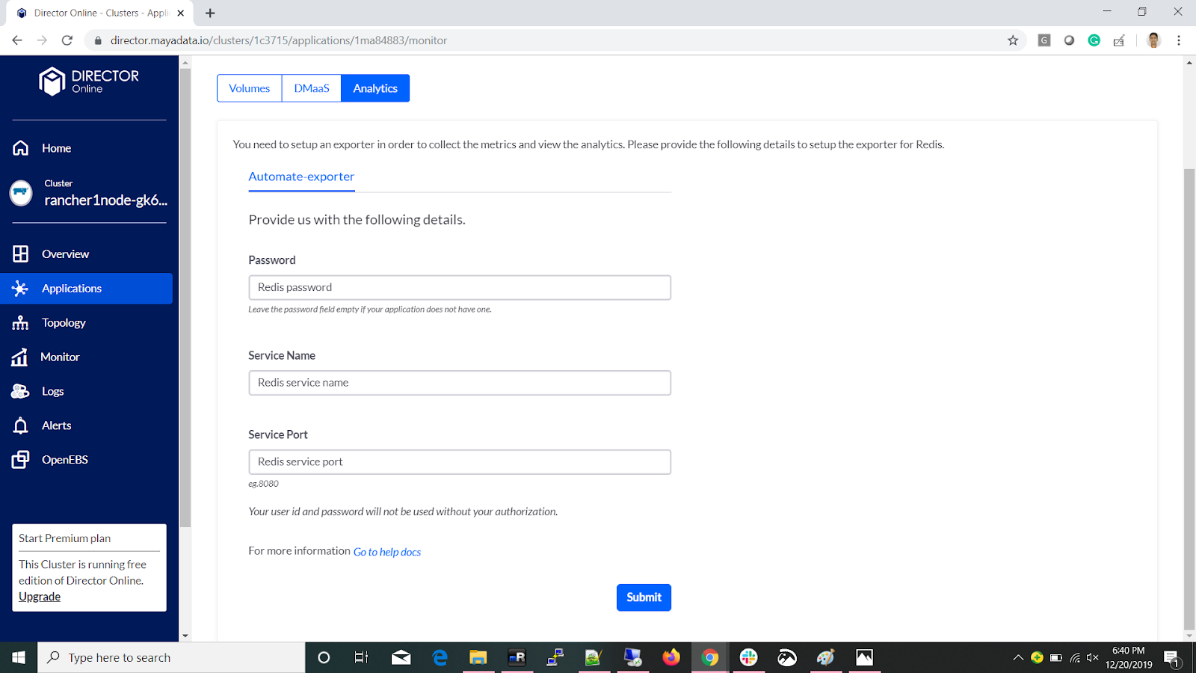Open Task View on taskbar
This screenshot has width=1196, height=673.
pyautogui.click(x=362, y=657)
